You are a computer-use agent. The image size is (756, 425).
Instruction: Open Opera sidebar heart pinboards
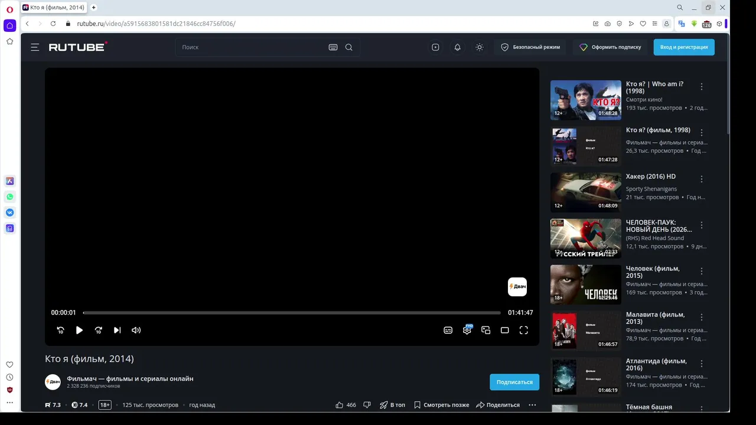(x=9, y=364)
